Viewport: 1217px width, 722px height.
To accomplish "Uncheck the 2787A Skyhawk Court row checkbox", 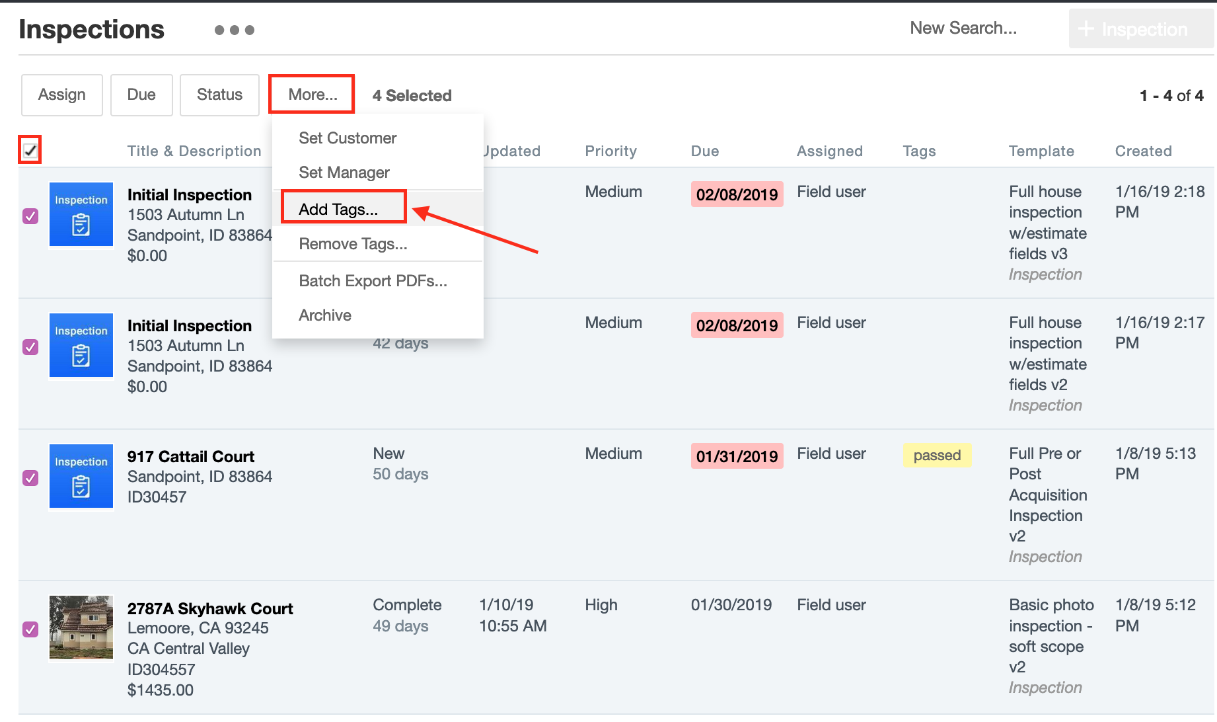I will (x=30, y=629).
